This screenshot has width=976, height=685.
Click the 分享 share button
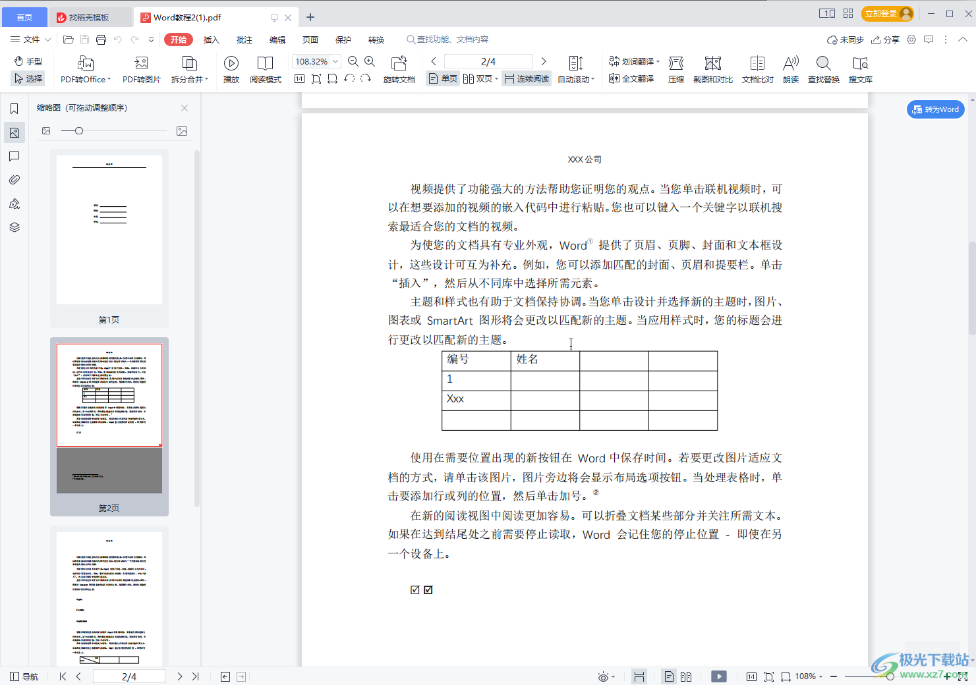pos(885,40)
